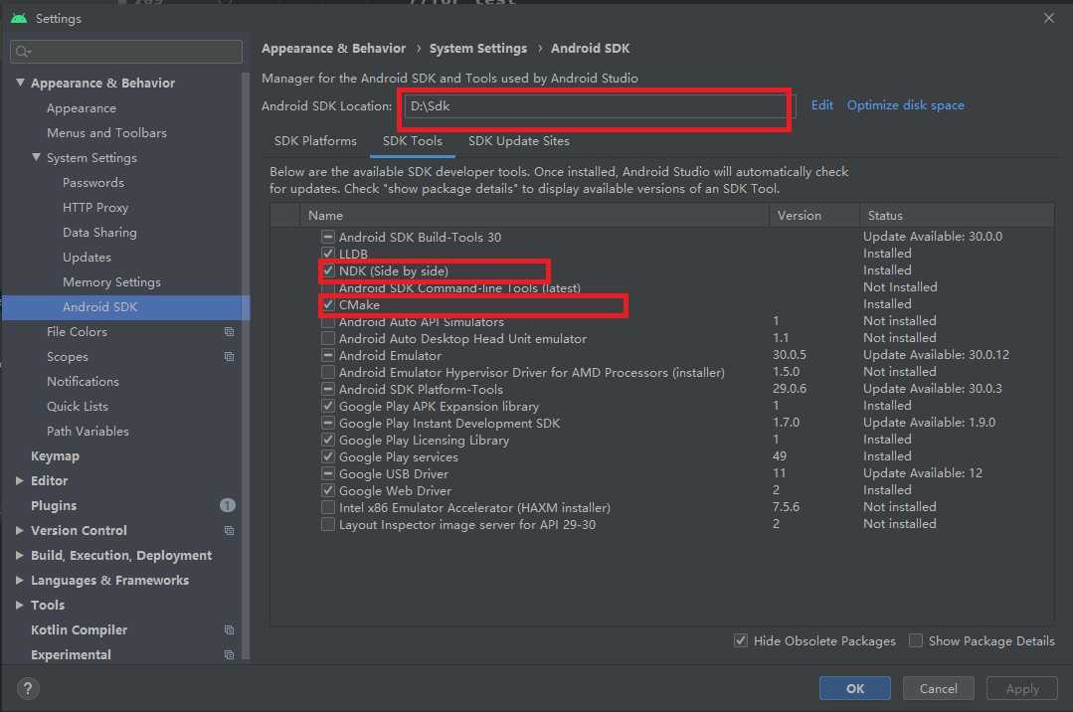Close the Settings dialog
Screen dimensions: 1073x712
(x=1048, y=18)
